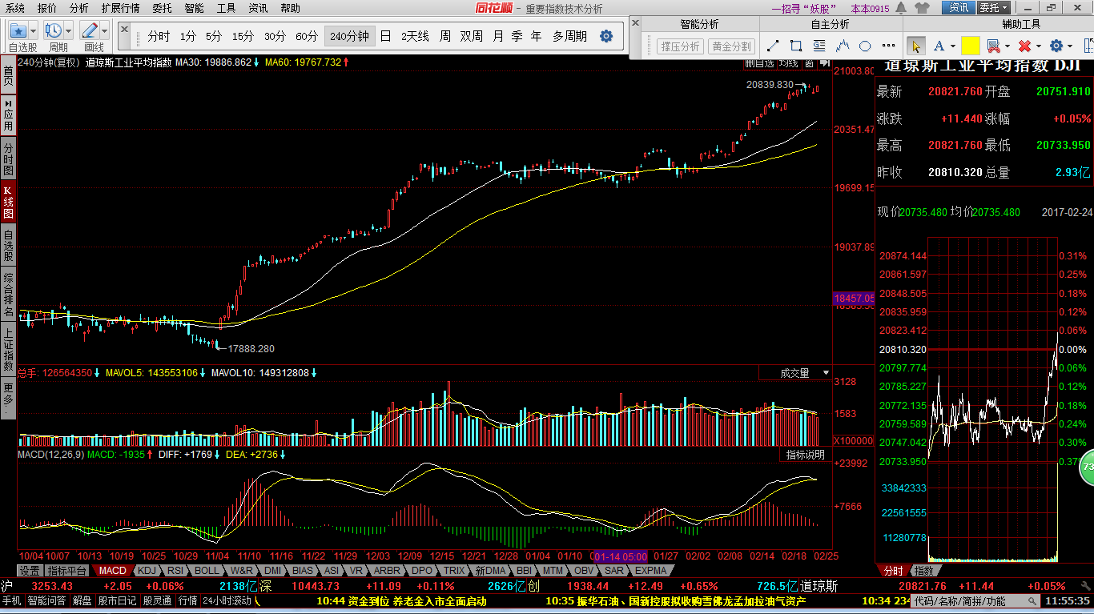Switch chart to 5分 period
Image resolution: width=1094 pixels, height=614 pixels.
(213, 36)
